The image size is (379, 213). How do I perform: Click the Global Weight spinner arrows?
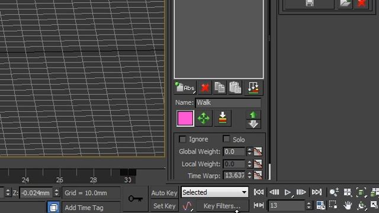coord(249,151)
